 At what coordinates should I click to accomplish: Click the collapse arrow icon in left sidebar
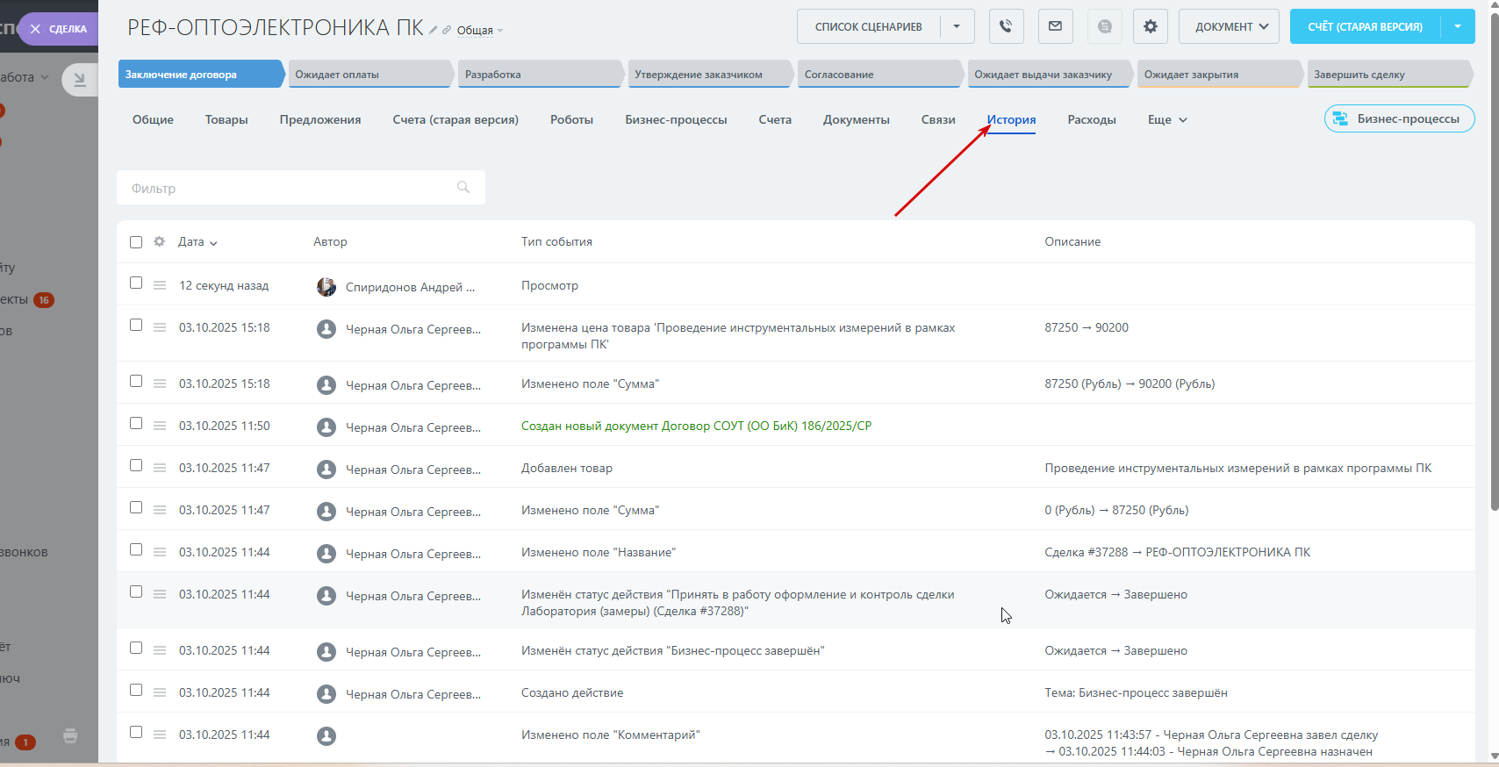point(80,80)
